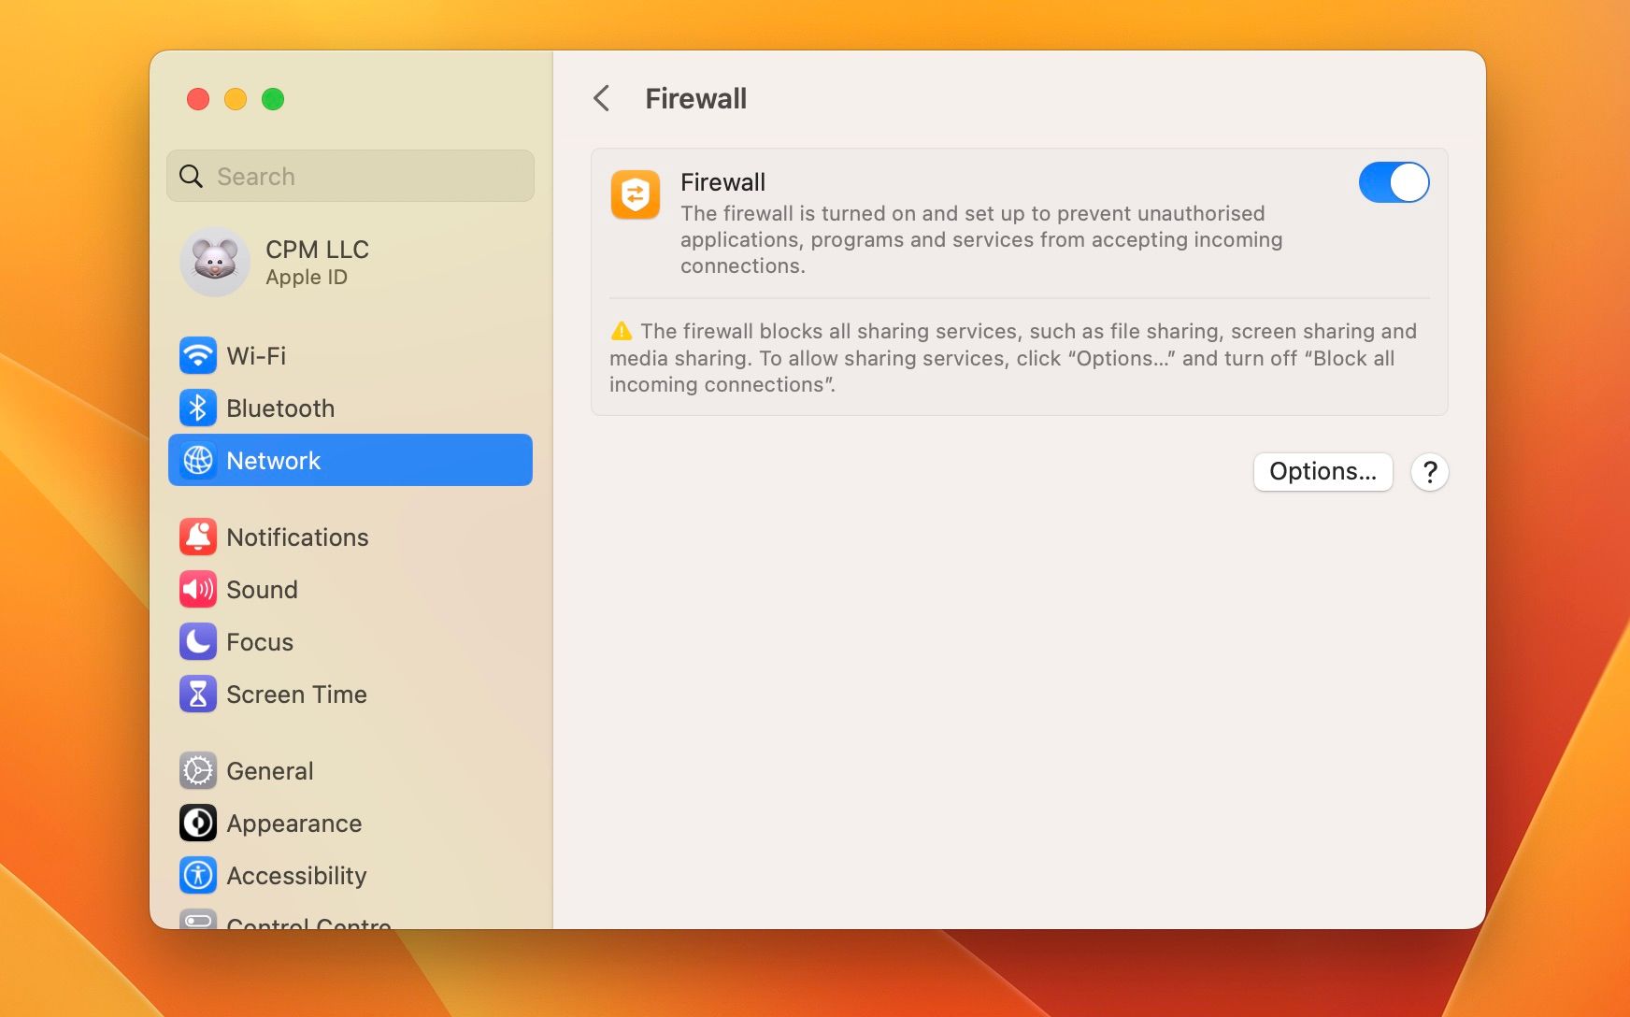
Task: Click the Notifications bell icon
Action: (x=198, y=537)
